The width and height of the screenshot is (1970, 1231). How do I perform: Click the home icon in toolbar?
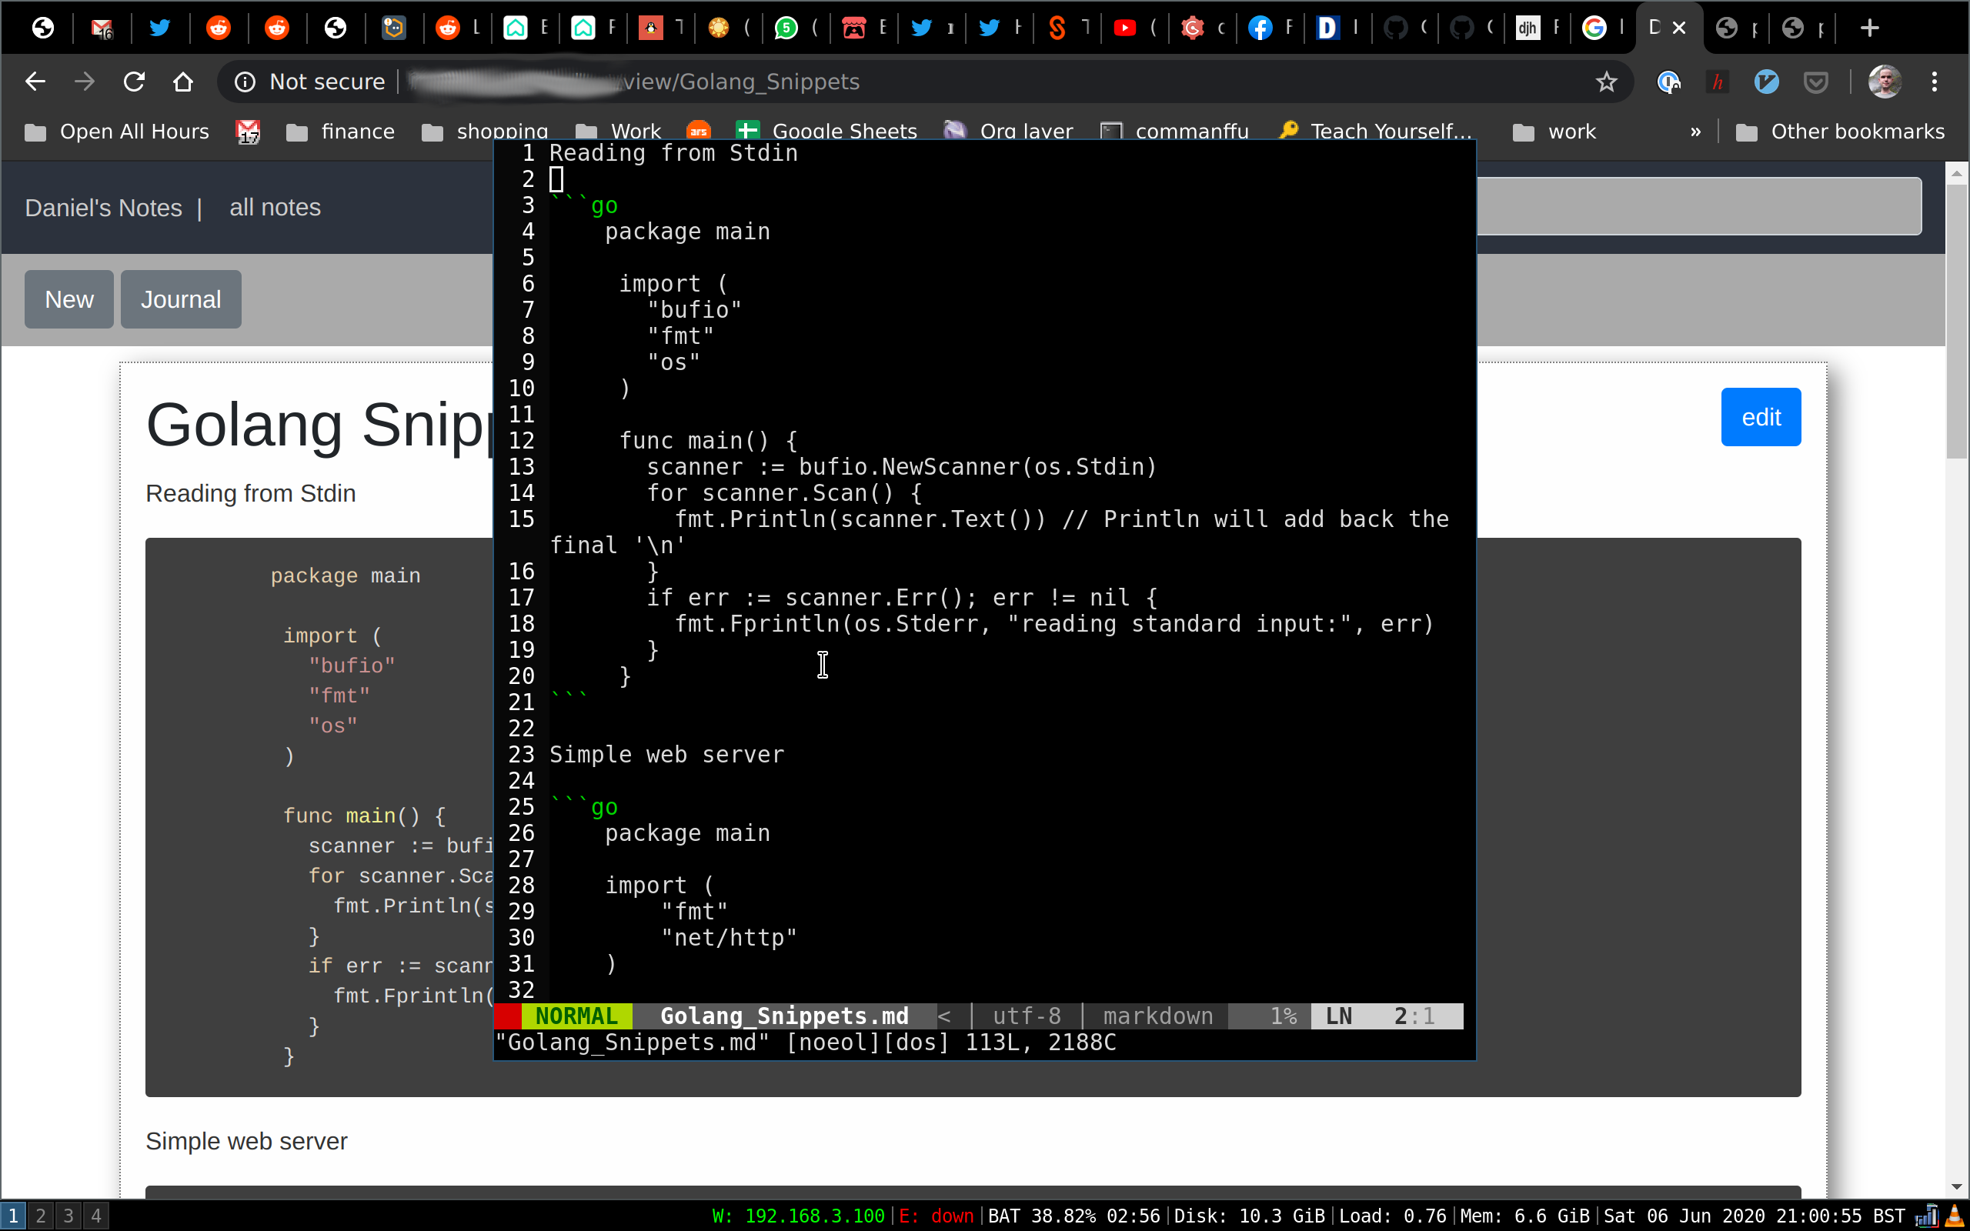click(x=183, y=82)
